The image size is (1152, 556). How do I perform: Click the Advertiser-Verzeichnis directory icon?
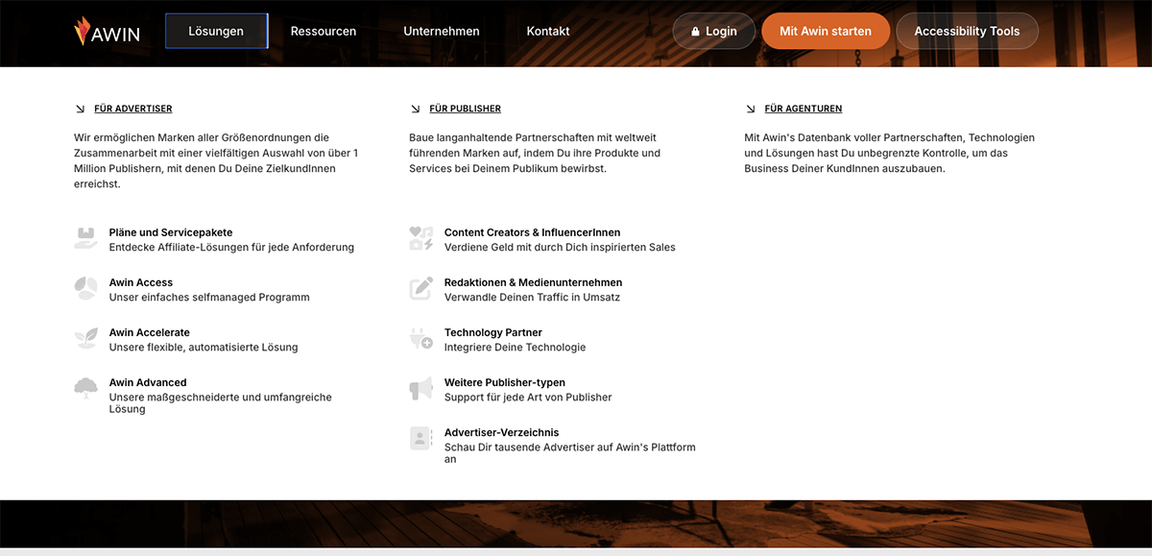[421, 439]
